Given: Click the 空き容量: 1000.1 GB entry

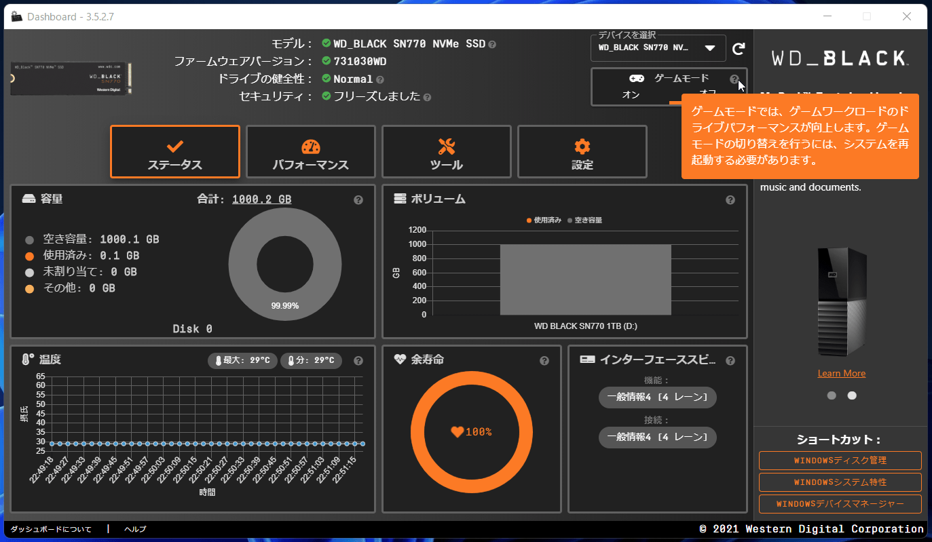Looking at the screenshot, I should (x=101, y=239).
